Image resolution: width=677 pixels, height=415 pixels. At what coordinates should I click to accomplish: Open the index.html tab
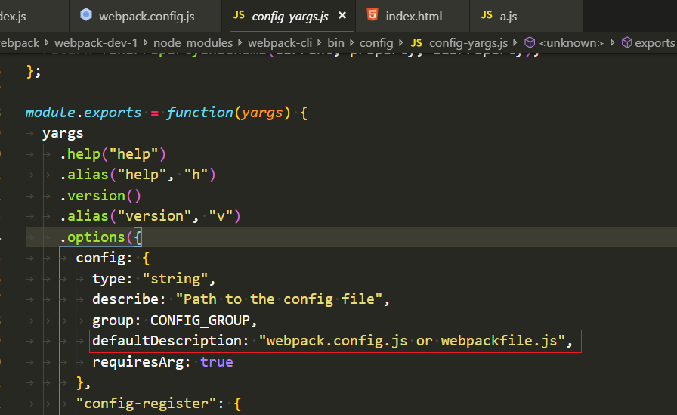pyautogui.click(x=414, y=15)
